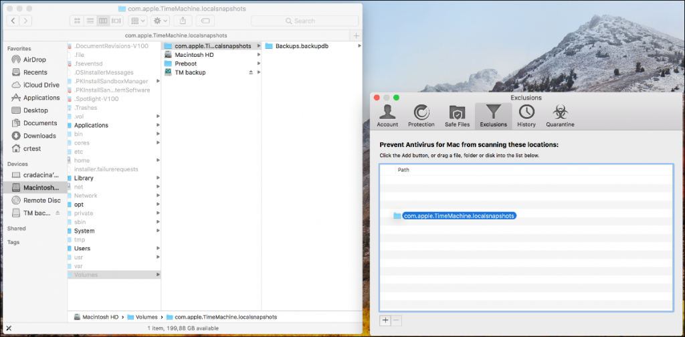The image size is (685, 337).
Task: Go back in Finder
Action: click(x=14, y=21)
